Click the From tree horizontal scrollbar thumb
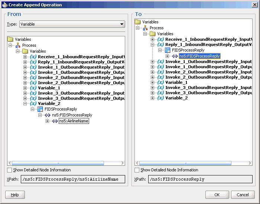260x204 pixels. click(58, 163)
